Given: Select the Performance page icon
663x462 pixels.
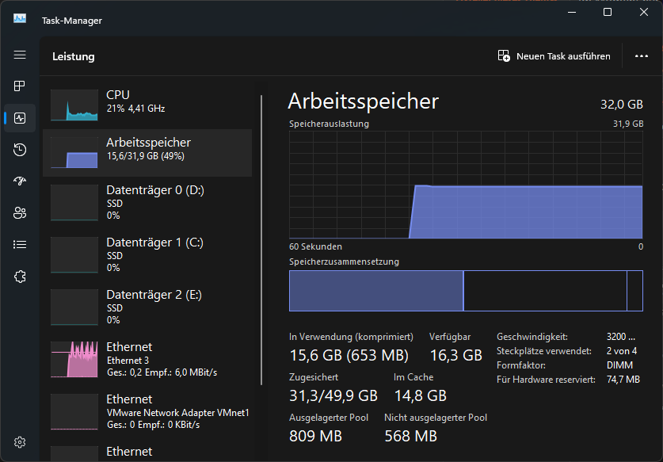Looking at the screenshot, I should [x=20, y=118].
